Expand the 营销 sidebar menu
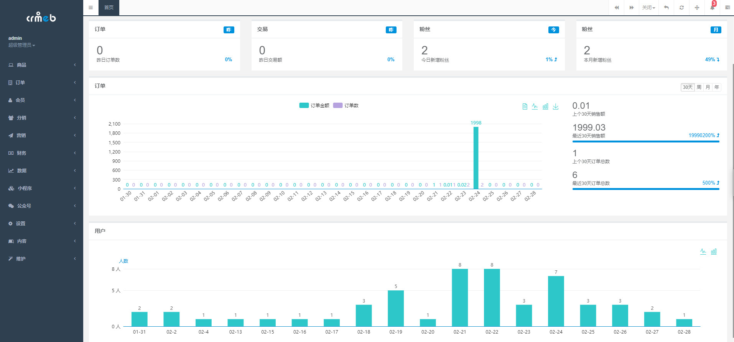734x342 pixels. [41, 136]
